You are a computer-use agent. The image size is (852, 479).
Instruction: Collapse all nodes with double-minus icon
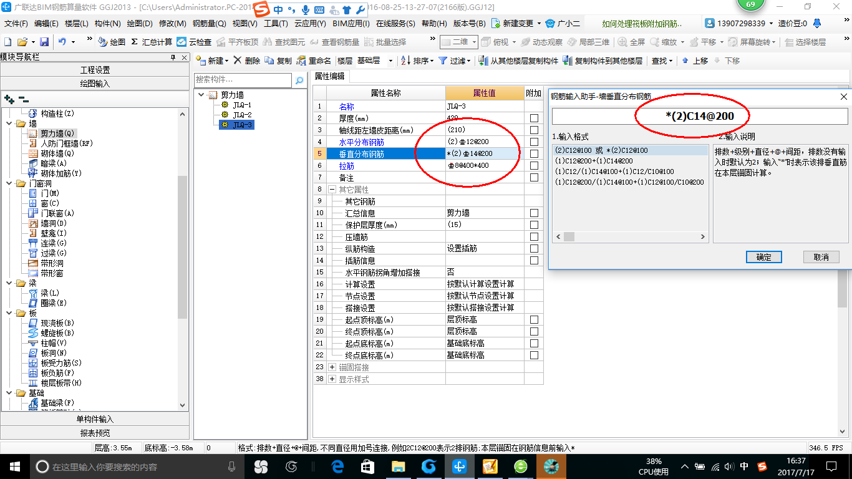[24, 99]
